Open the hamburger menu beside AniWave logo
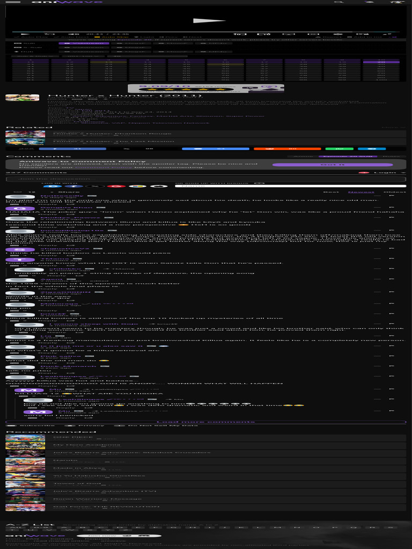The width and height of the screenshot is (412, 549). point(13,2)
